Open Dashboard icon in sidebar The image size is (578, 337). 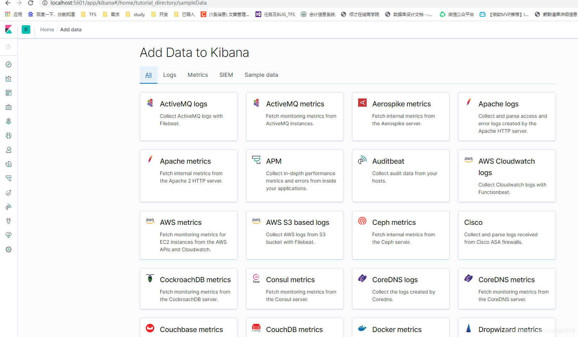coord(9,93)
